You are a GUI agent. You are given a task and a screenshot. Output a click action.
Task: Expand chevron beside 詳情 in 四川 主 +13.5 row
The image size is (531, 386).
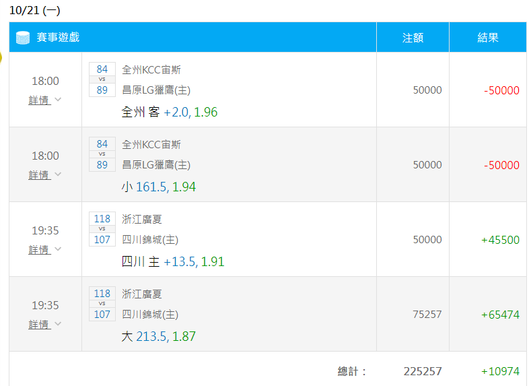58,249
